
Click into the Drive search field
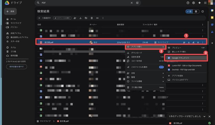[86, 3]
